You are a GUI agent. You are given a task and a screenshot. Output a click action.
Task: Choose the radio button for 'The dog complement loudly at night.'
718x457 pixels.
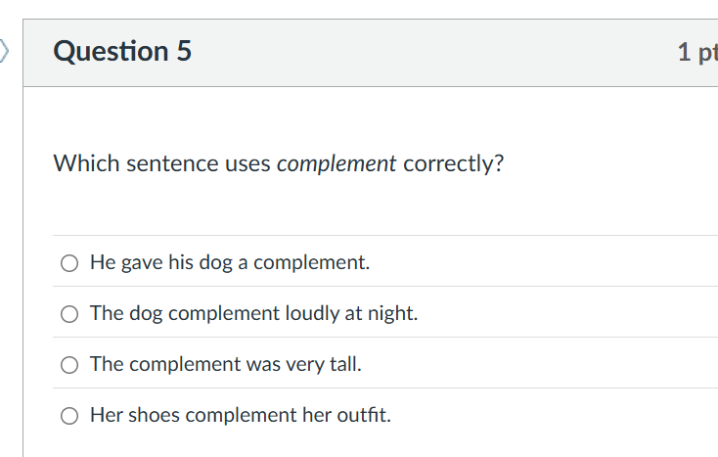(x=69, y=314)
